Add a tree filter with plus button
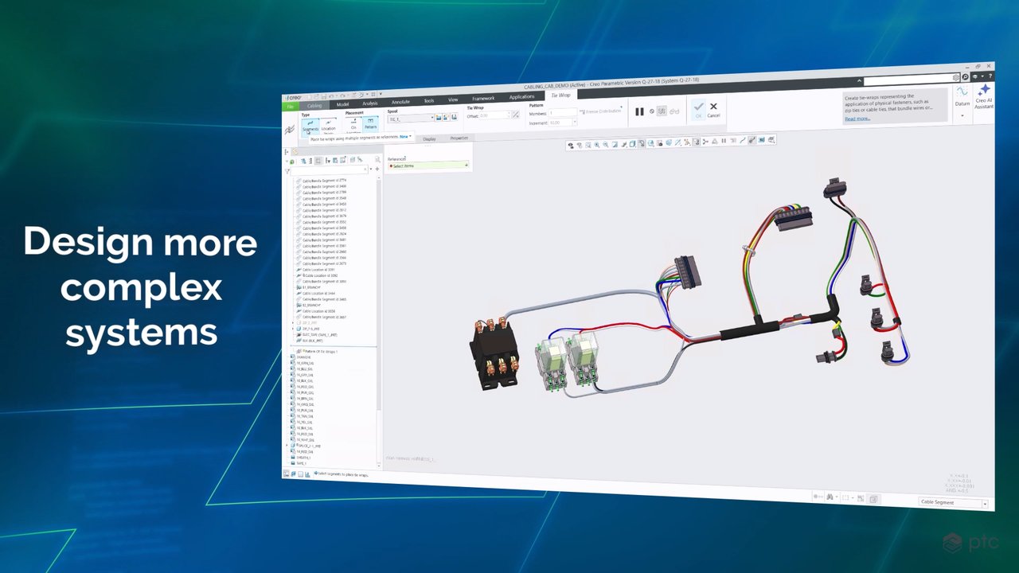The height and width of the screenshot is (573, 1019). click(x=377, y=169)
